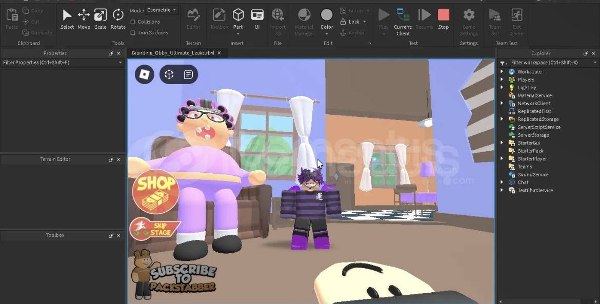Click the Exit Game button

(516, 22)
